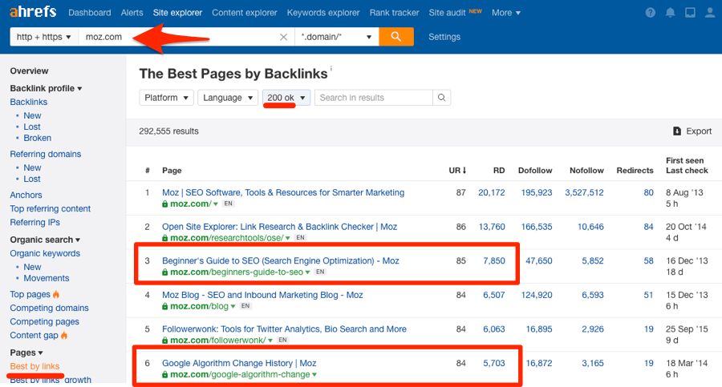Open Top referring content in sidebar
Viewport: 722px width, 387px height.
[51, 209]
